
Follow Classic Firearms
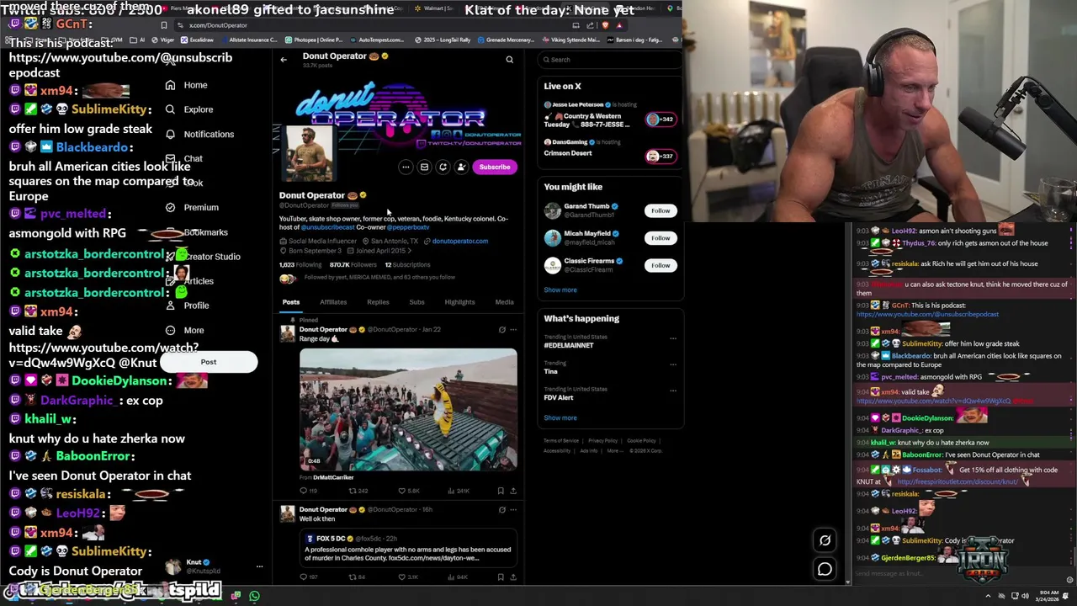click(661, 265)
